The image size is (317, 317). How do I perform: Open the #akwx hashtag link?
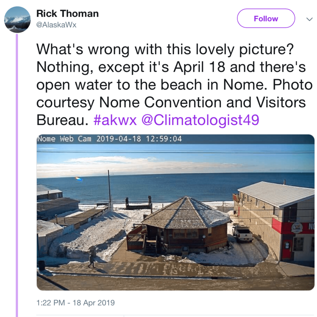point(115,120)
